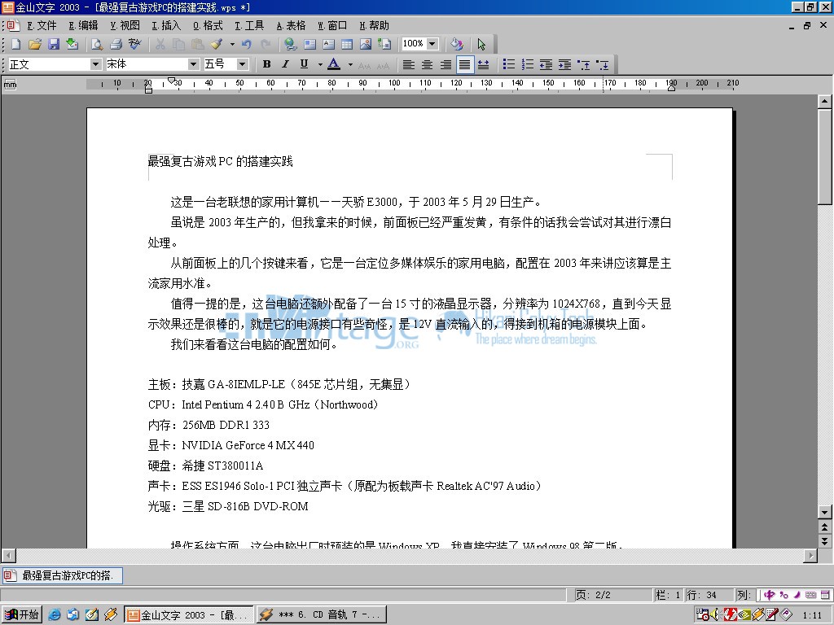Save the document with the floppy disk icon
834x625 pixels.
pos(53,44)
